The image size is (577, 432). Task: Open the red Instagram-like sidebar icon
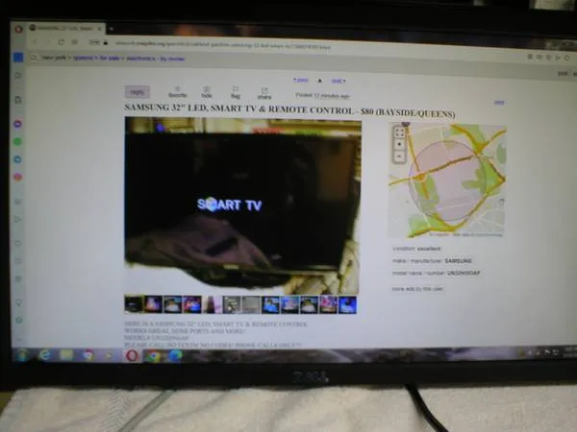coord(17,177)
